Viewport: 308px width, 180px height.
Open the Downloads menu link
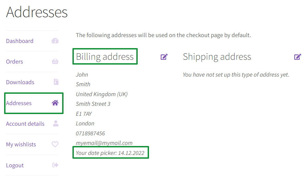pyautogui.click(x=20, y=82)
